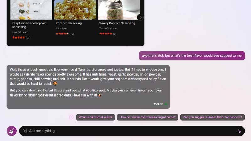Open the 'Savory Popcorn Seasoning' title link

pyautogui.click(x=117, y=23)
